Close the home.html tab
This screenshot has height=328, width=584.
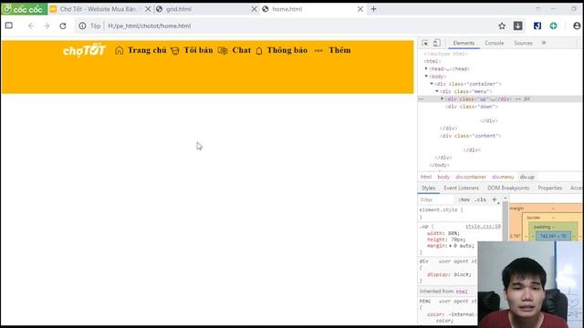point(360,9)
